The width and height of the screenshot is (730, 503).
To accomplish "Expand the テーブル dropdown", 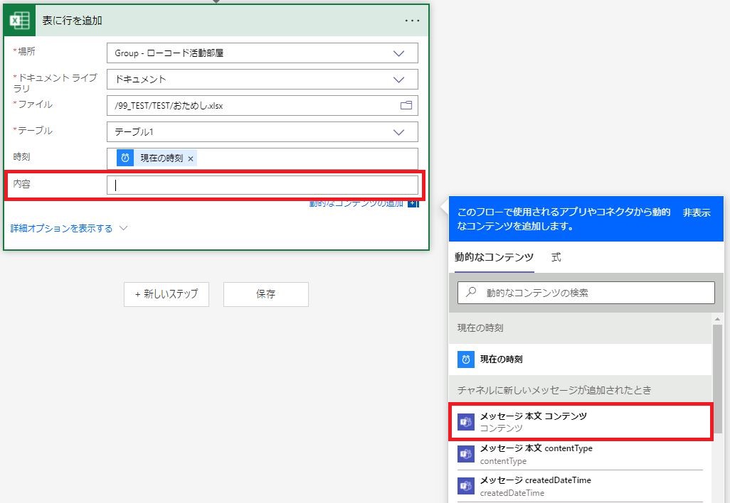I will [398, 132].
